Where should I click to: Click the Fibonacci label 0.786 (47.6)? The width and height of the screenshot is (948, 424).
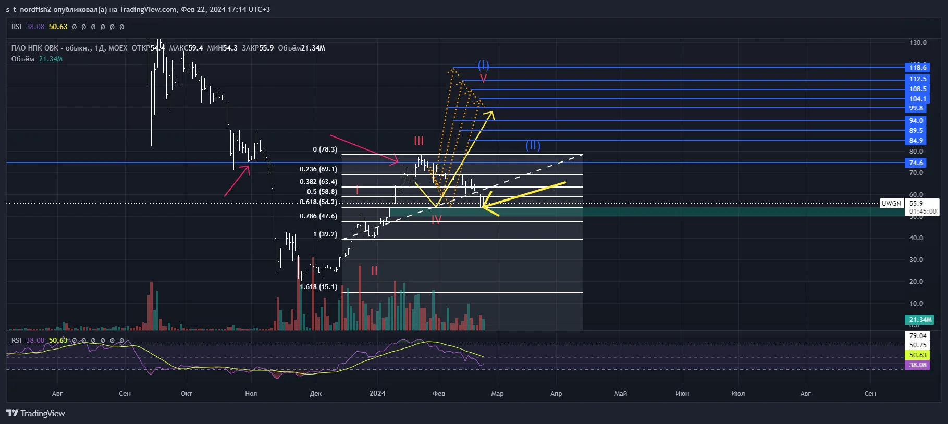point(318,216)
